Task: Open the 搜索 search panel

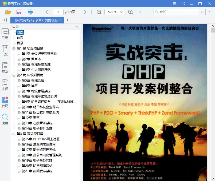Action: coord(5,119)
